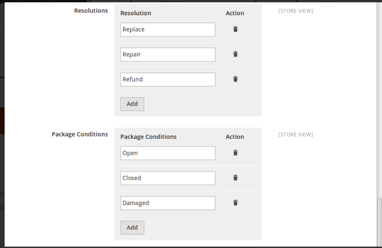The image size is (382, 248).
Task: Click the Package Conditions column header
Action: pos(148,137)
